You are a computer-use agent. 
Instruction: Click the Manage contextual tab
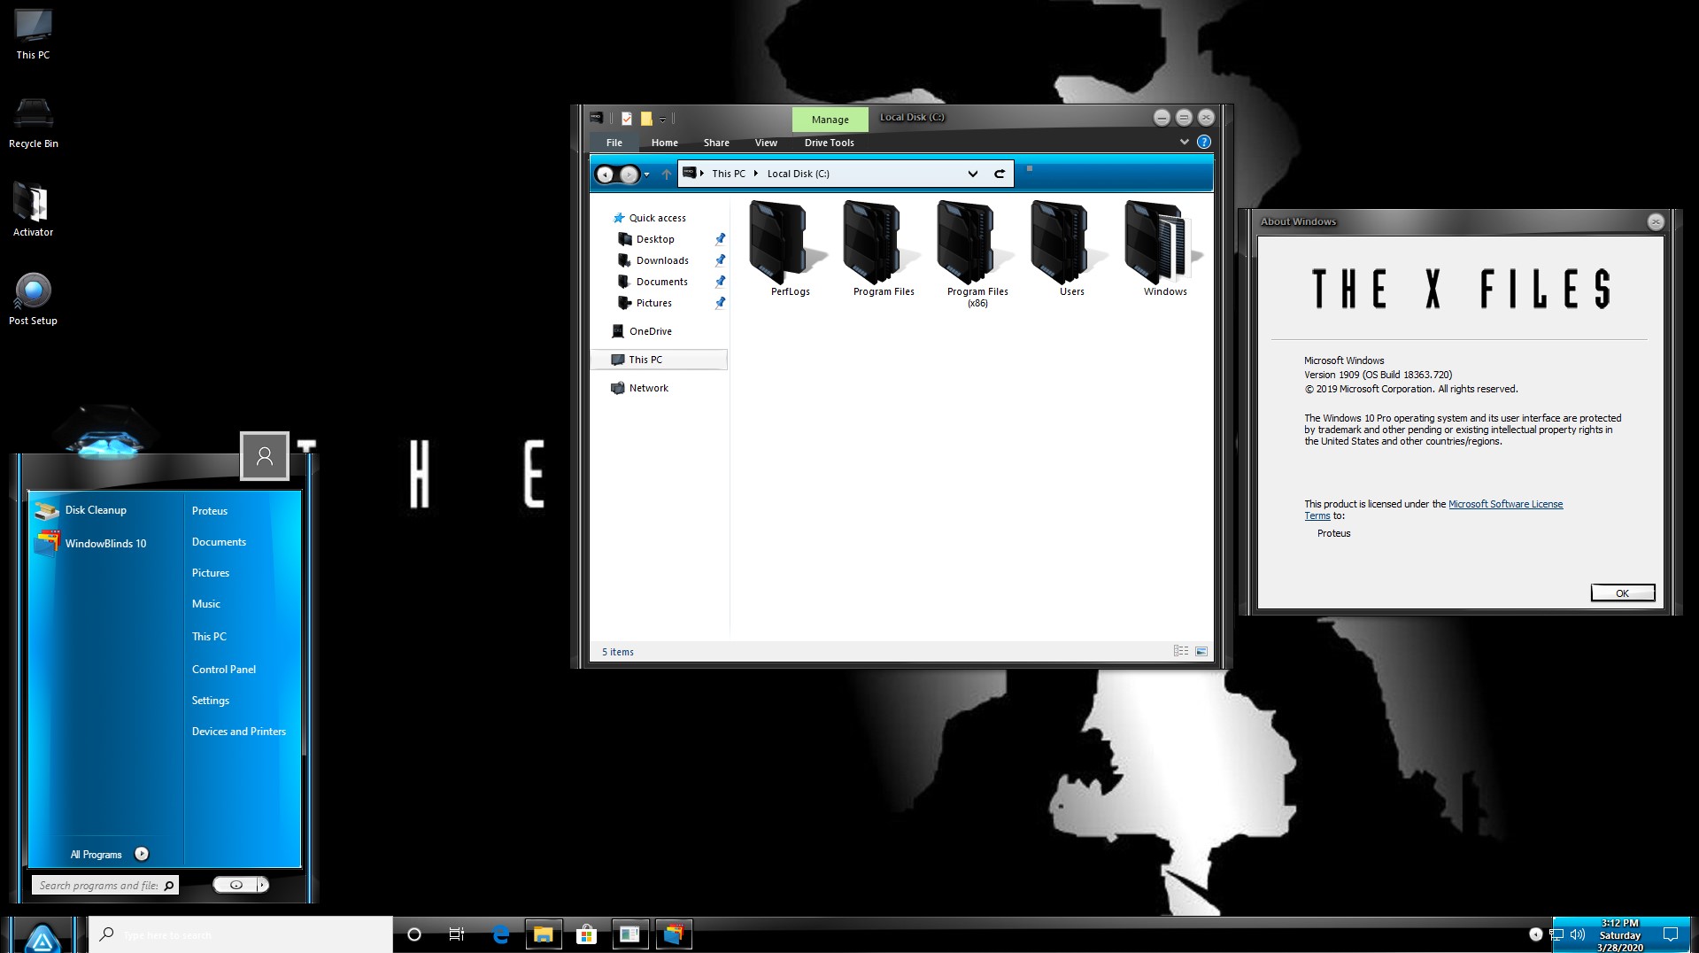(x=830, y=120)
